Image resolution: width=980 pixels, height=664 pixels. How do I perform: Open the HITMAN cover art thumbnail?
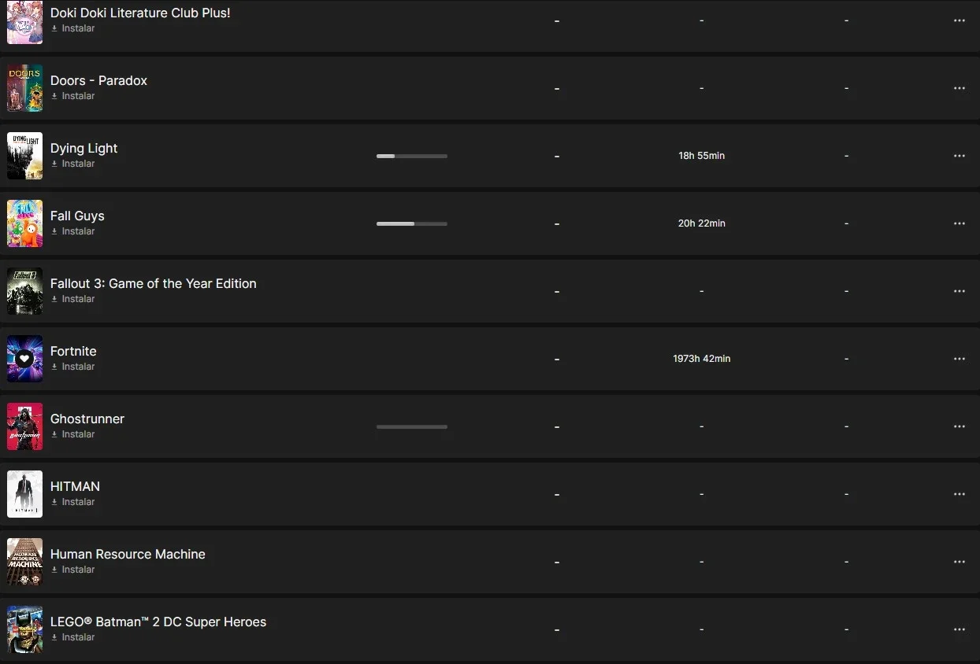[24, 494]
